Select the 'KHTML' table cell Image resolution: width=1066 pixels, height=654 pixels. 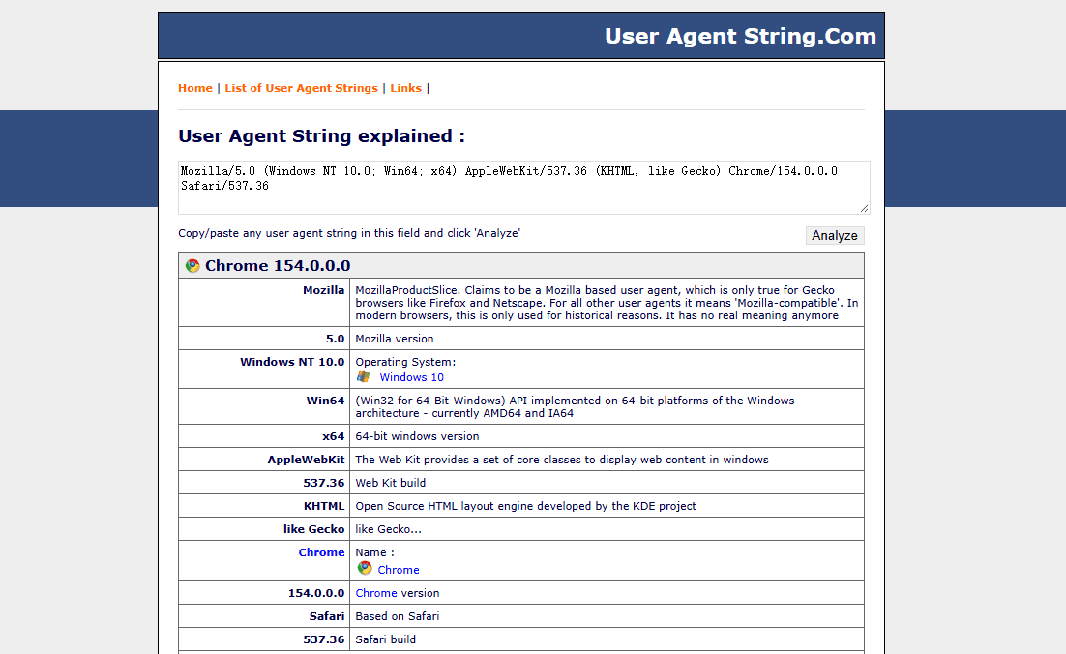coord(264,506)
